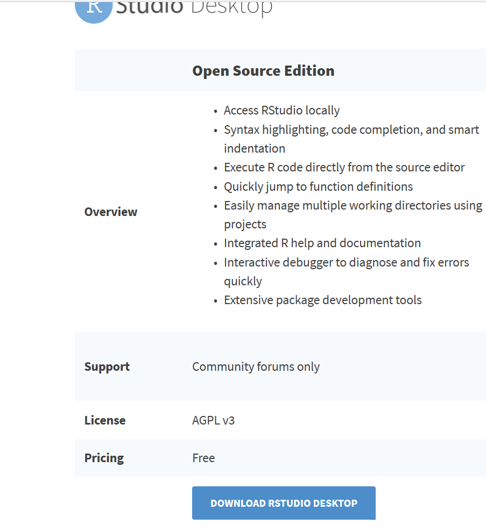Image resolution: width=486 pixels, height=532 pixels.
Task: Click the Execute R code directly bullet
Action: 344,167
